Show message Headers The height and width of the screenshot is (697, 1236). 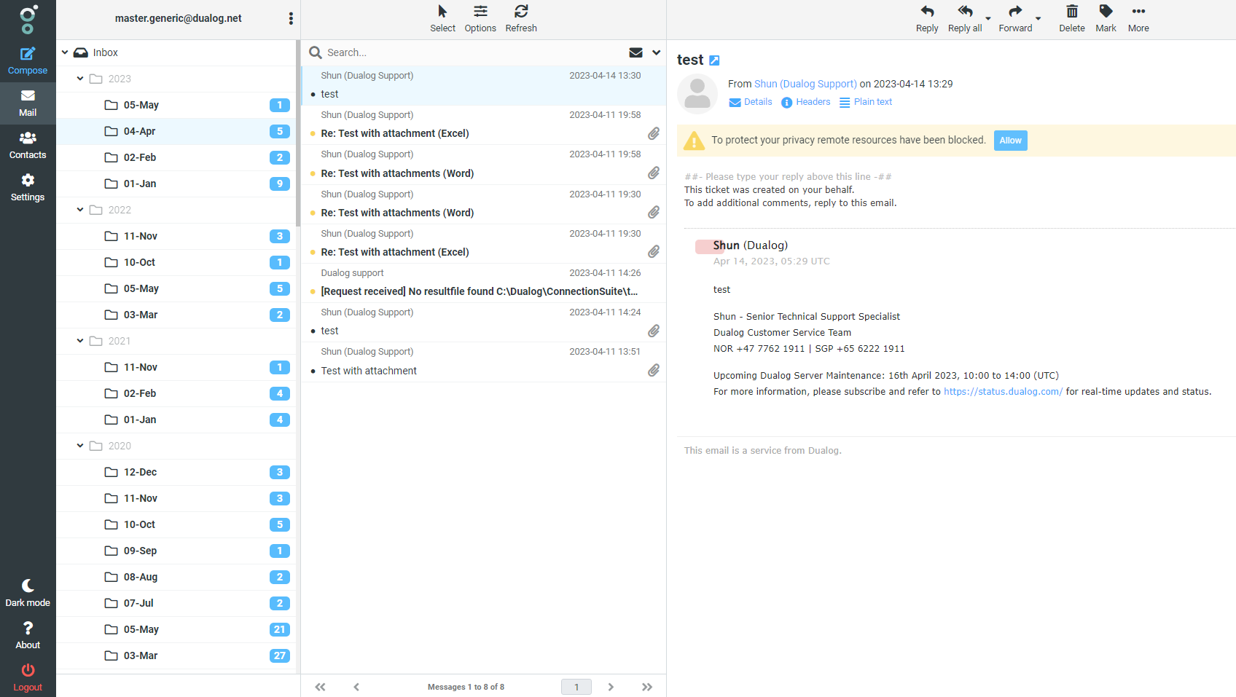pos(806,102)
